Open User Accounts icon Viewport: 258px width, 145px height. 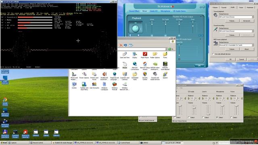coord(94,85)
